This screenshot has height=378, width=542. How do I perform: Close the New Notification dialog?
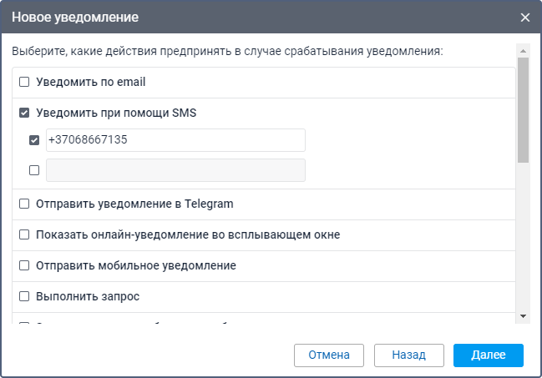click(524, 18)
